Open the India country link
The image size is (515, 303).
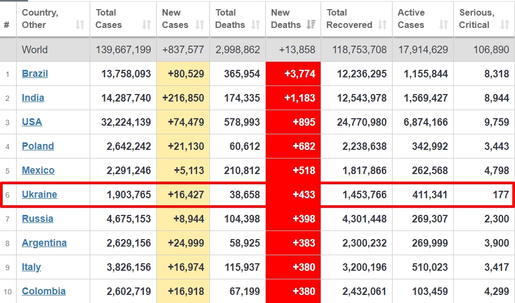(x=33, y=98)
